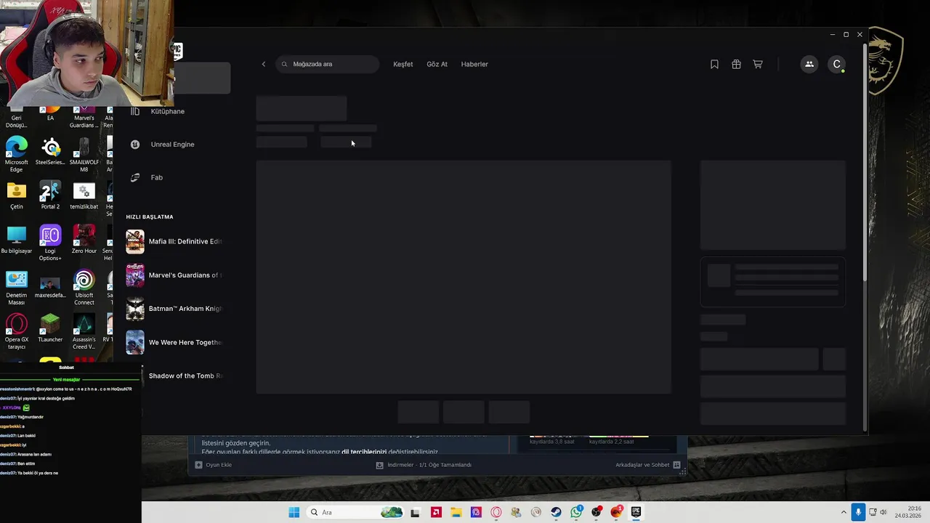The image size is (930, 523).
Task: Focus the Mağazada ara search field
Action: [x=328, y=64]
